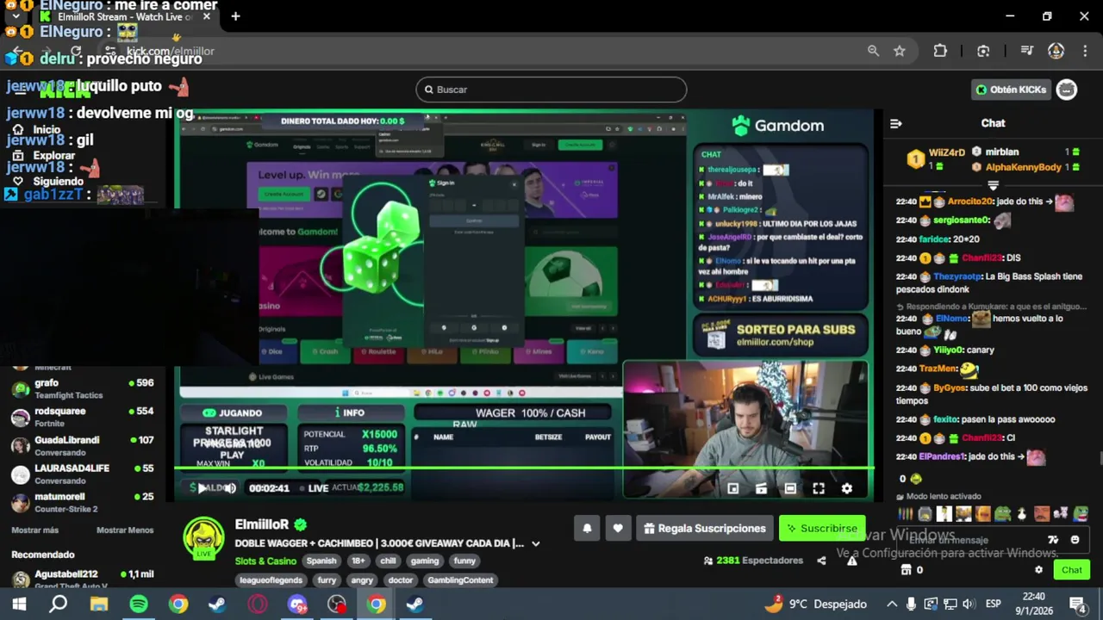1103x620 pixels.
Task: Select the leagueoflegends tag
Action: click(x=271, y=580)
